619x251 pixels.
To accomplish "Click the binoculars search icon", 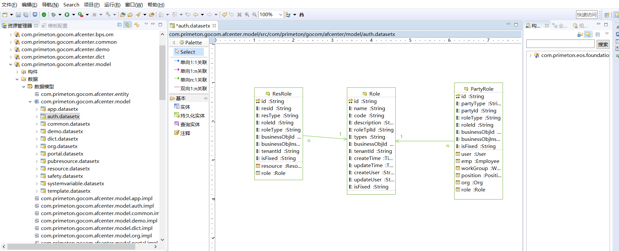I will point(301,15).
